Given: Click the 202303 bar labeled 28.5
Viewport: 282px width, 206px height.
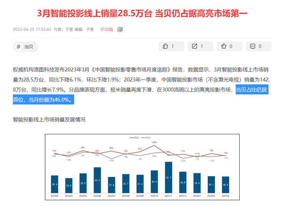Looking at the screenshot, I should click(226, 185).
